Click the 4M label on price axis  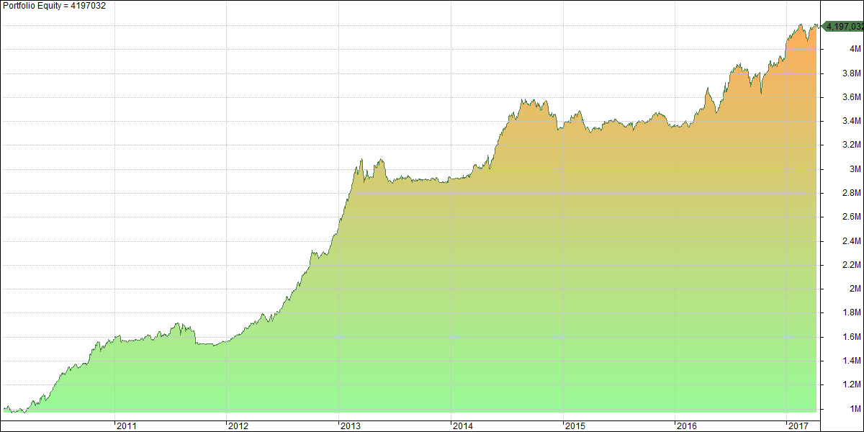(855, 49)
